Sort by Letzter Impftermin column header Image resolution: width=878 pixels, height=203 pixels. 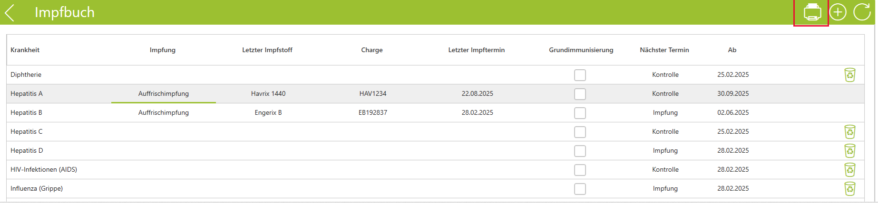coord(477,50)
